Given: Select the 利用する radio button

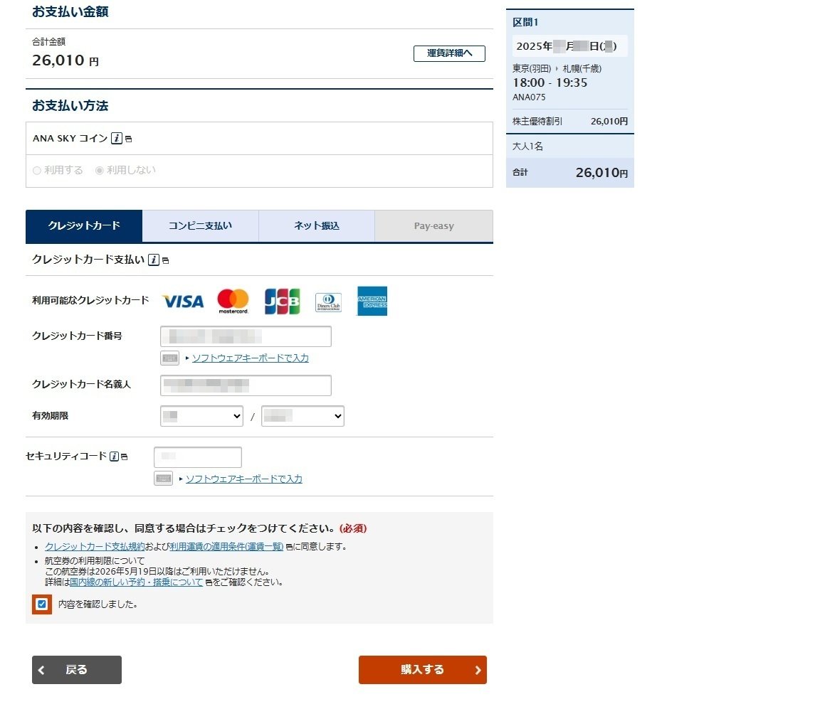Looking at the screenshot, I should click(x=36, y=170).
